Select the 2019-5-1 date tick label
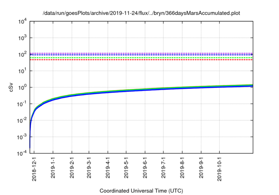Viewport: 279px width, 195px height. point(126,168)
